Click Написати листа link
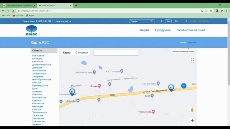This screenshot has height=129, width=230. 63,21
